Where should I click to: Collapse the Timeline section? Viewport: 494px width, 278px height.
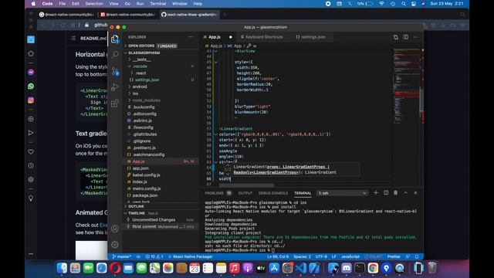[x=137, y=213]
